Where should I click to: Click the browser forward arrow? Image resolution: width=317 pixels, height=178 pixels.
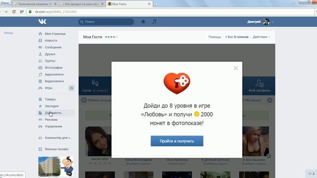(x=6, y=12)
